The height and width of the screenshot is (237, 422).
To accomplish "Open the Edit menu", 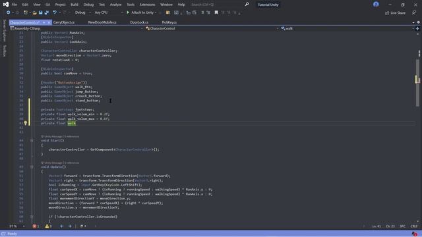I will (25, 5).
